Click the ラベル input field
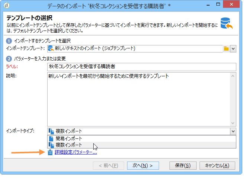The height and width of the screenshot is (179, 246). coord(142,67)
